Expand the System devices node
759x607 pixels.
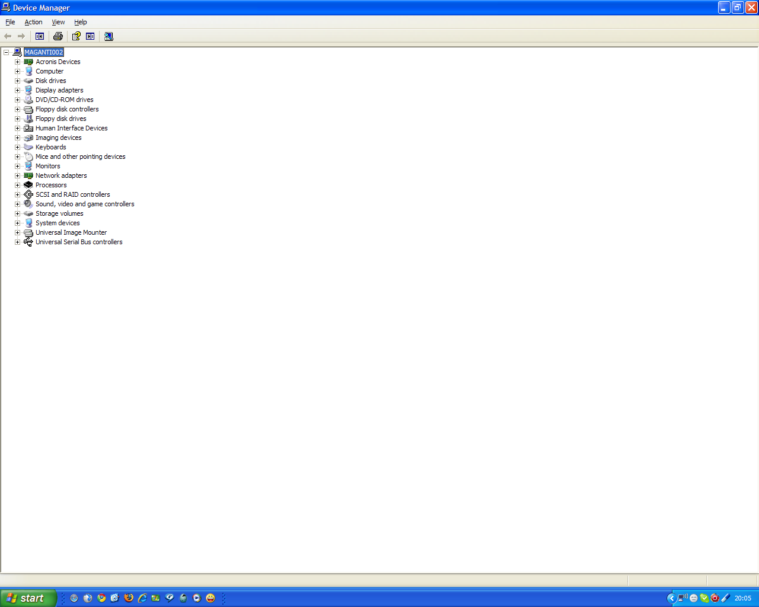tap(17, 223)
